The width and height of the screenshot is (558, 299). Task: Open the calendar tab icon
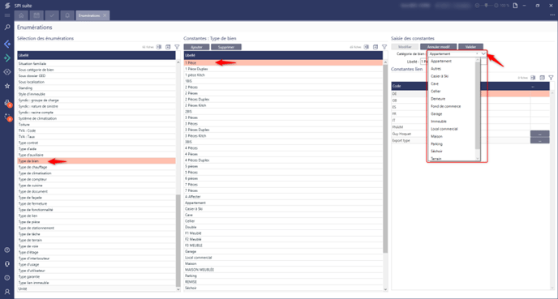36,15
